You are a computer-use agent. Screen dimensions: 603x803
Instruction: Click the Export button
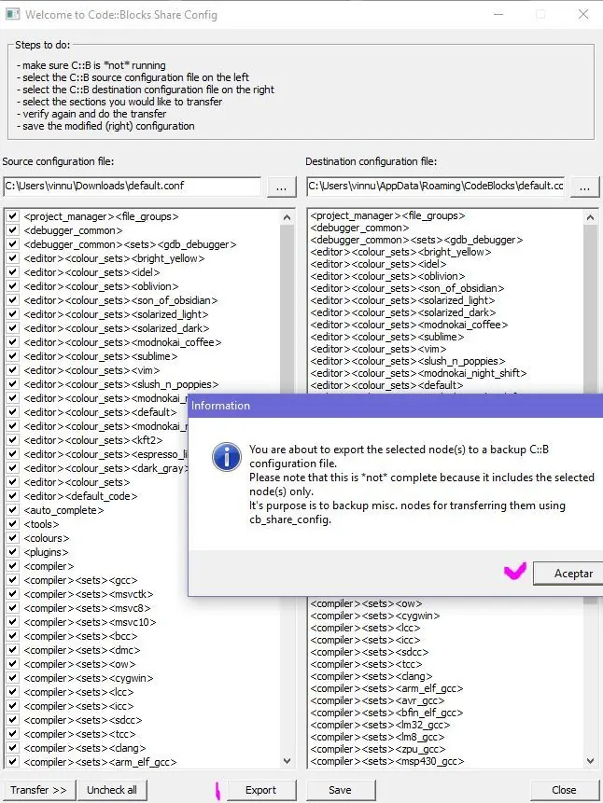tap(261, 790)
